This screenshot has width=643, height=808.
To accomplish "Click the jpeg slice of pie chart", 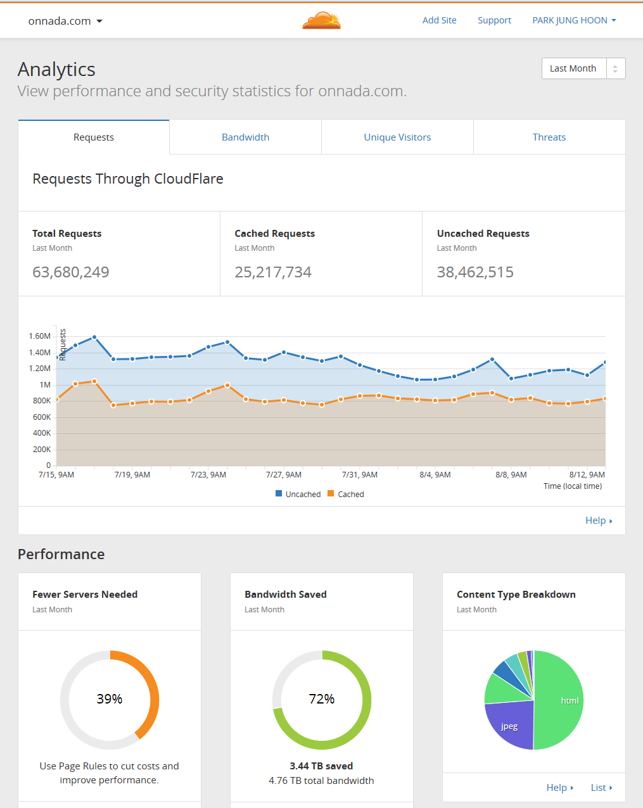I will pos(509,726).
